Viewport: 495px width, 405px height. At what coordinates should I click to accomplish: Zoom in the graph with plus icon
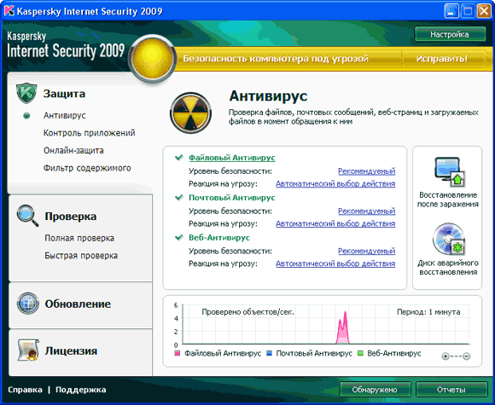click(445, 356)
